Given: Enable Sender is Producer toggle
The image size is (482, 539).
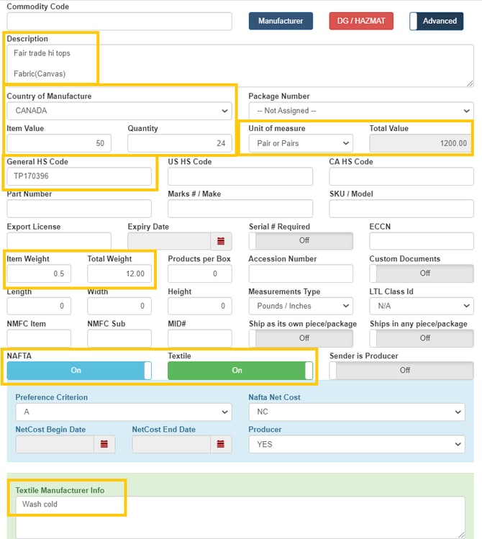Looking at the screenshot, I should [401, 371].
